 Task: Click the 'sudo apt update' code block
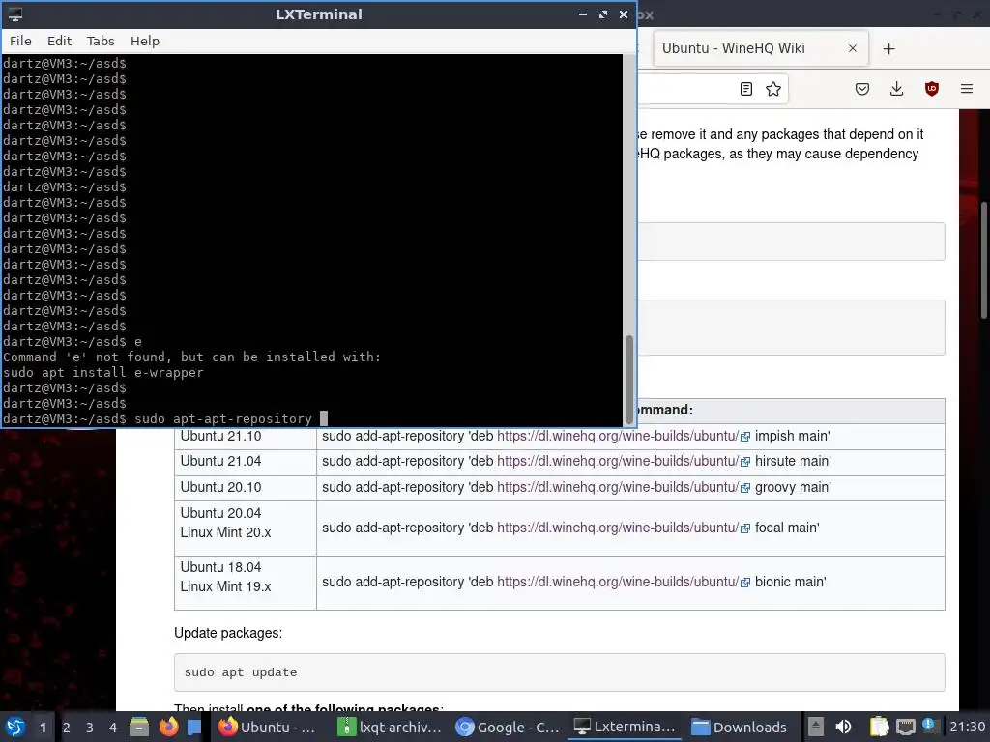point(560,672)
